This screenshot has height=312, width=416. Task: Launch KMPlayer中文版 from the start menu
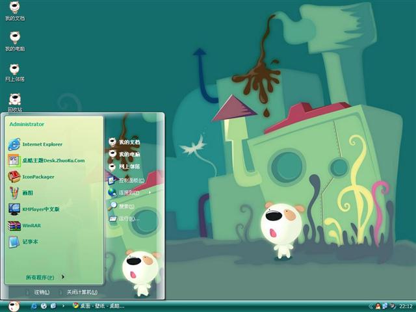(34, 209)
